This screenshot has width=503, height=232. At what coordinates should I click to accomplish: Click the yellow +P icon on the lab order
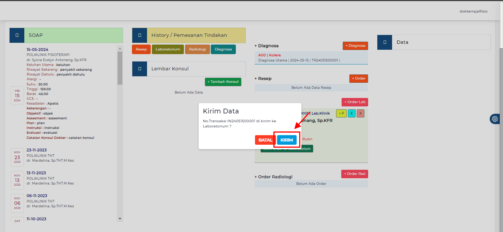coord(341,113)
